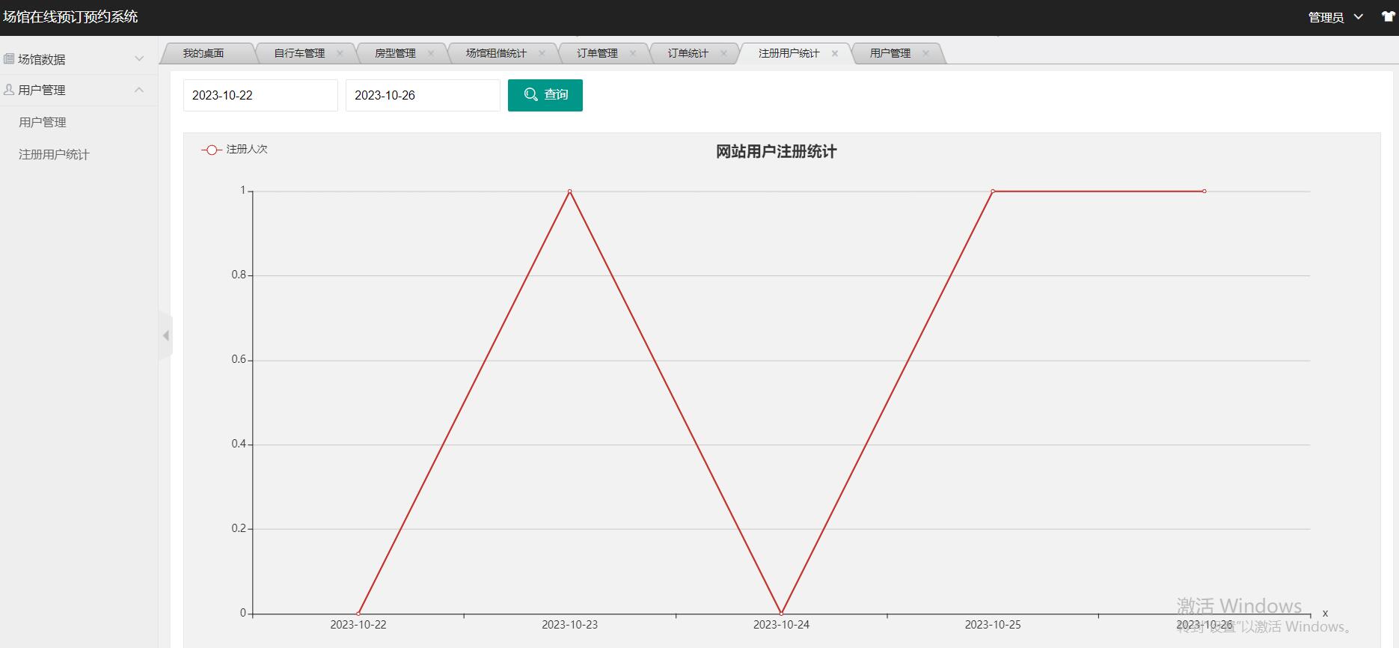Image resolution: width=1399 pixels, height=648 pixels.
Task: Switch to the 订单管理 tab
Action: (x=597, y=53)
